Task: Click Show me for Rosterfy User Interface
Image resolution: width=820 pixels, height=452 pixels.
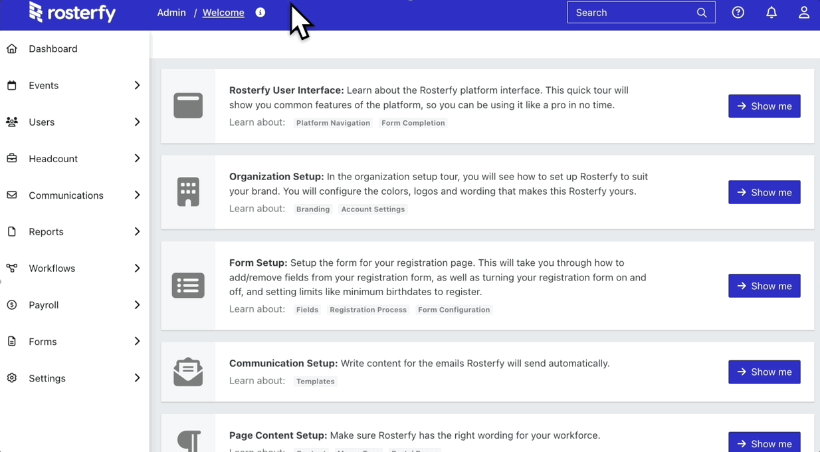Action: tap(764, 106)
